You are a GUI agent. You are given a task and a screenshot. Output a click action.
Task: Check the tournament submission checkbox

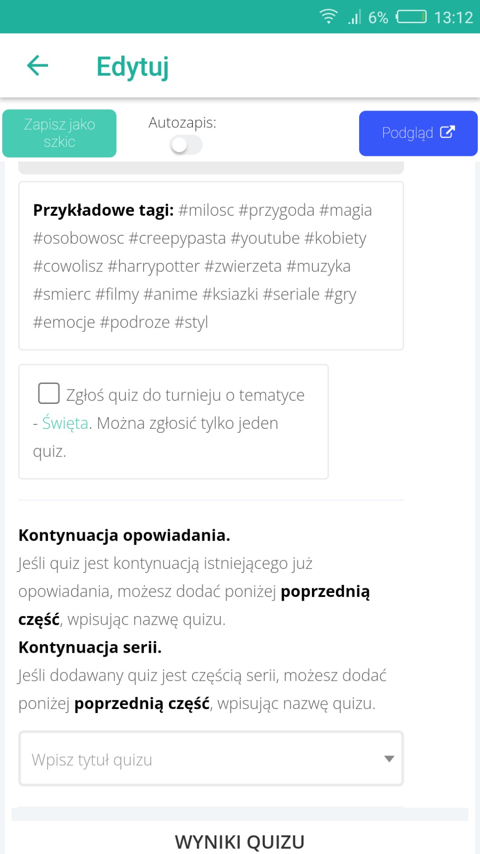point(49,393)
